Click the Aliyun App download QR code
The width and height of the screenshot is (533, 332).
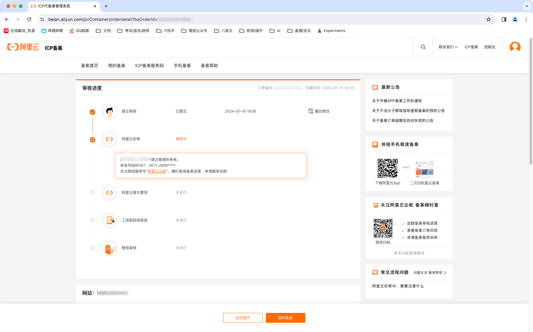pos(387,168)
